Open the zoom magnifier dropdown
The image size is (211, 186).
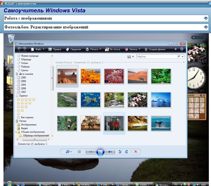coord(69,152)
